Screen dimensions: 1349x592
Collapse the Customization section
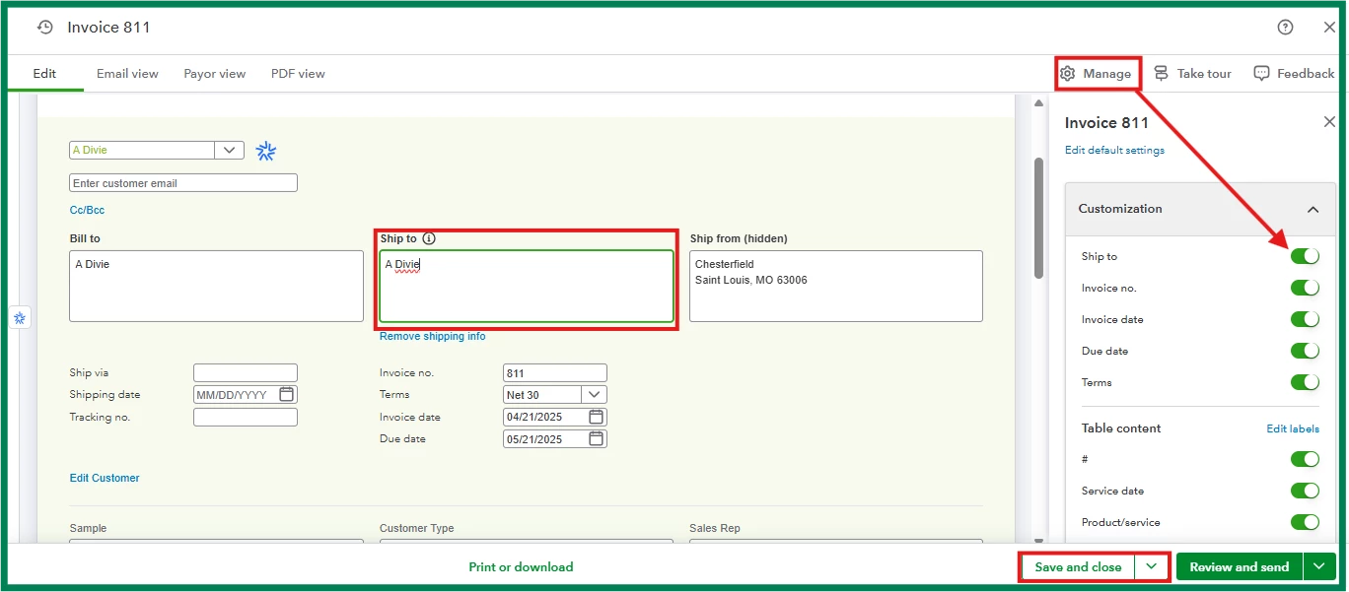click(1313, 209)
